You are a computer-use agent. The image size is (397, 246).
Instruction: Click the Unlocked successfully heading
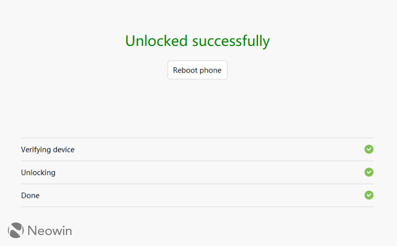(x=197, y=41)
